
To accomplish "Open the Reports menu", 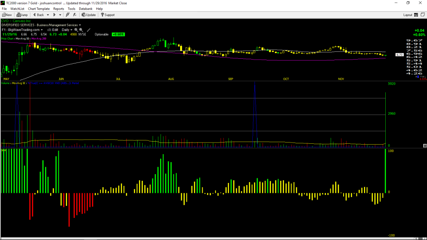I will click(58, 9).
